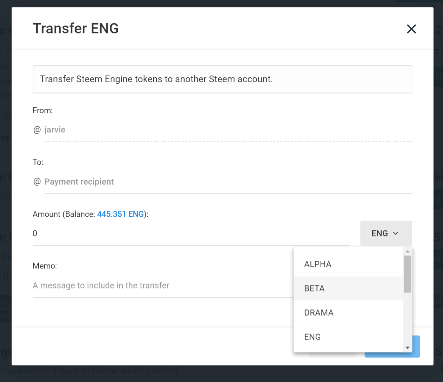Click the token list scroll-down arrow
443x382 pixels.
point(407,348)
